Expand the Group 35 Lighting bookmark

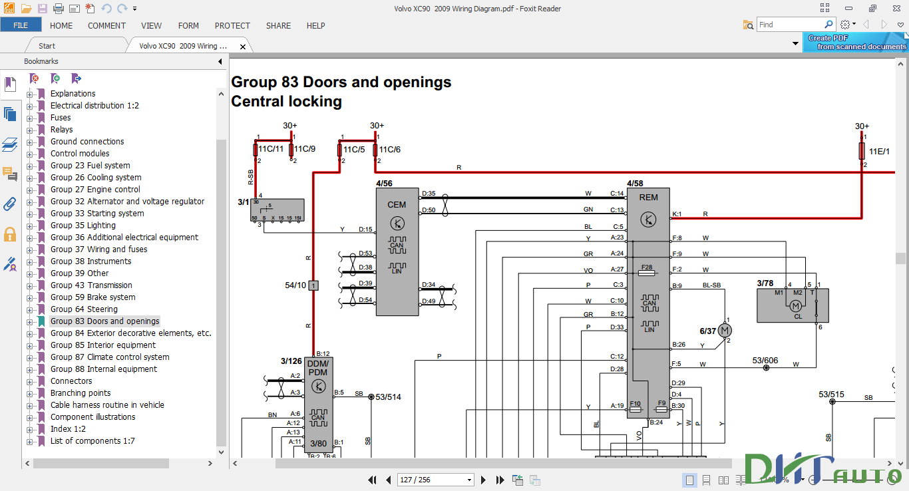point(30,226)
